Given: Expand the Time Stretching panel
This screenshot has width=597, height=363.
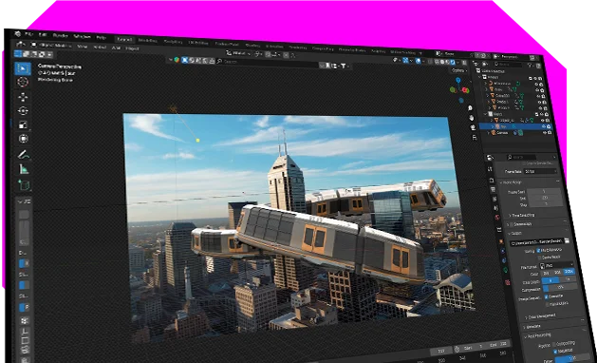Looking at the screenshot, I should tap(523, 216).
